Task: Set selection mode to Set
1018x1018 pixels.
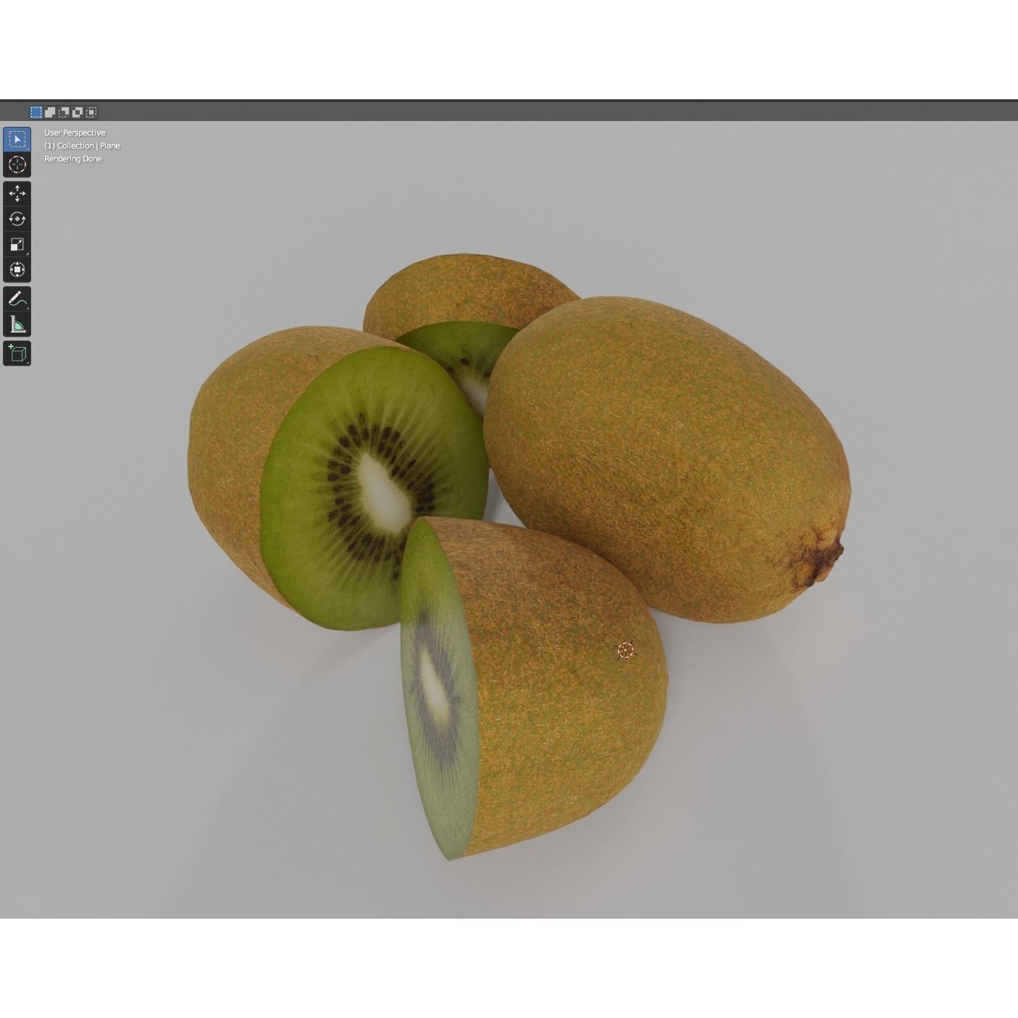Action: (x=36, y=112)
